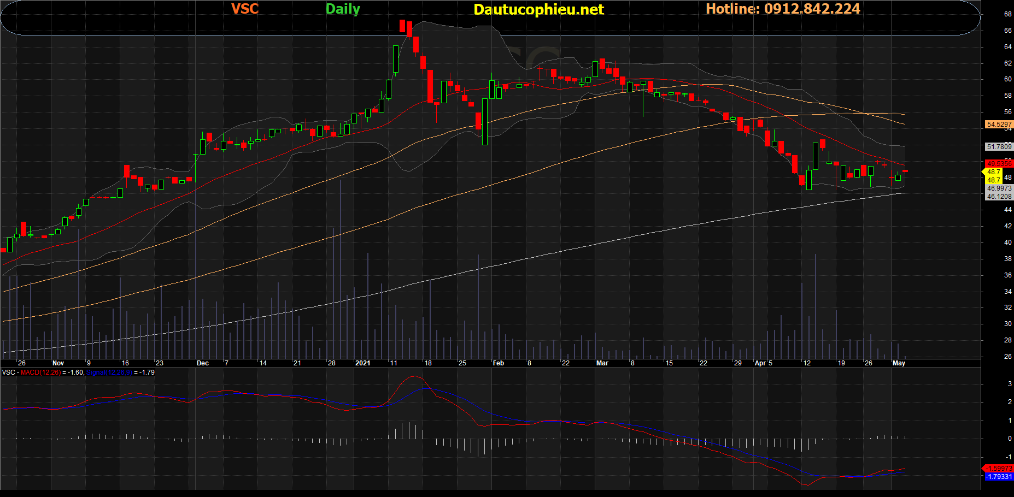The image size is (1014, 497).
Task: Select the 51.7809 price tag
Action: point(999,147)
